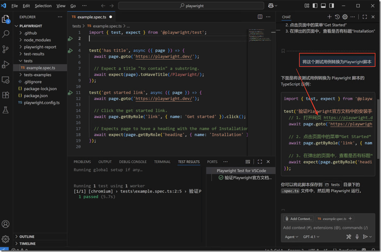Toggle Secondary Side Bar visibility
This screenshot has height=252, width=381.
coord(331,5)
